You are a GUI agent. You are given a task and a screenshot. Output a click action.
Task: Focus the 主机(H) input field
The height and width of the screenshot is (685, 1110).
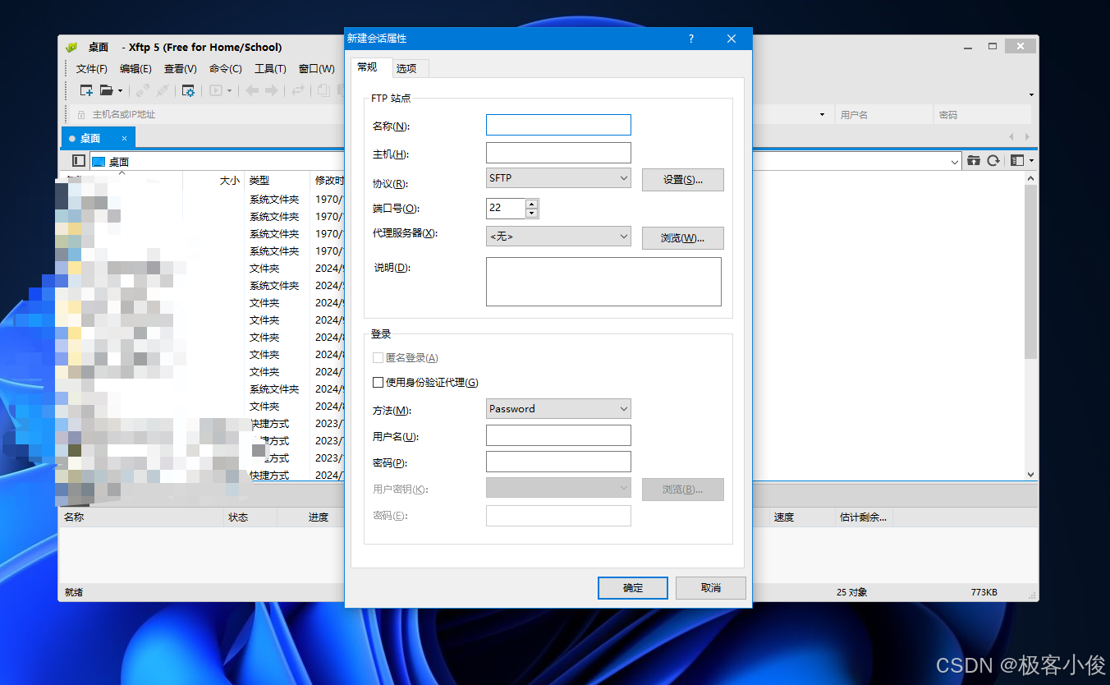tap(558, 153)
